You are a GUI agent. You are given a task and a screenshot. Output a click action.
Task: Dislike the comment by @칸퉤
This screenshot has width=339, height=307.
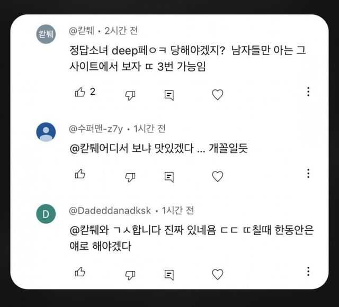pyautogui.click(x=130, y=94)
